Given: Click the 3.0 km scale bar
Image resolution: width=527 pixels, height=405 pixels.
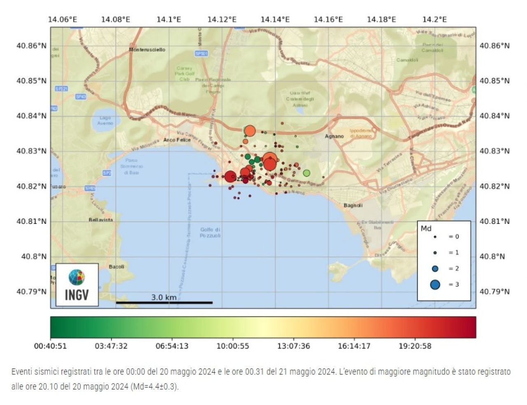Looking at the screenshot, I should click(164, 302).
